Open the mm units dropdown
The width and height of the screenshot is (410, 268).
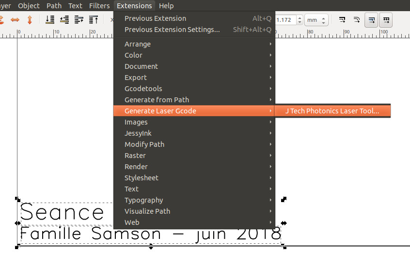pos(316,20)
